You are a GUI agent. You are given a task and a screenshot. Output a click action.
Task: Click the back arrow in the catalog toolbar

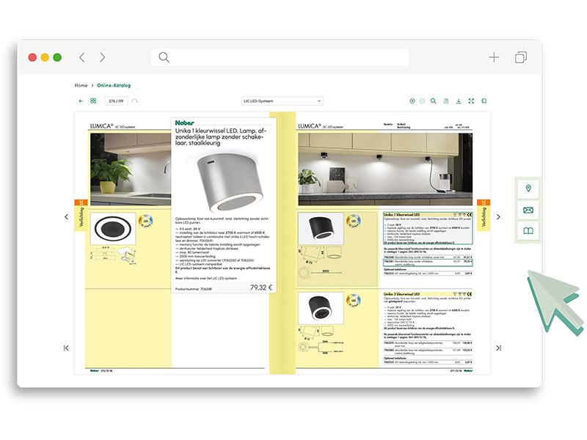[81, 101]
